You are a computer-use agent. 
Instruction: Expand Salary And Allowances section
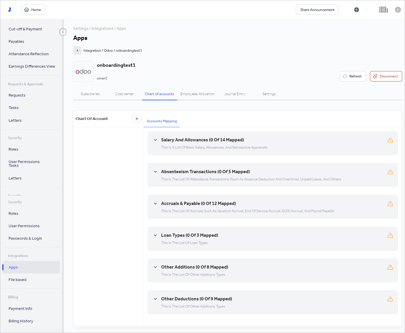(x=156, y=140)
